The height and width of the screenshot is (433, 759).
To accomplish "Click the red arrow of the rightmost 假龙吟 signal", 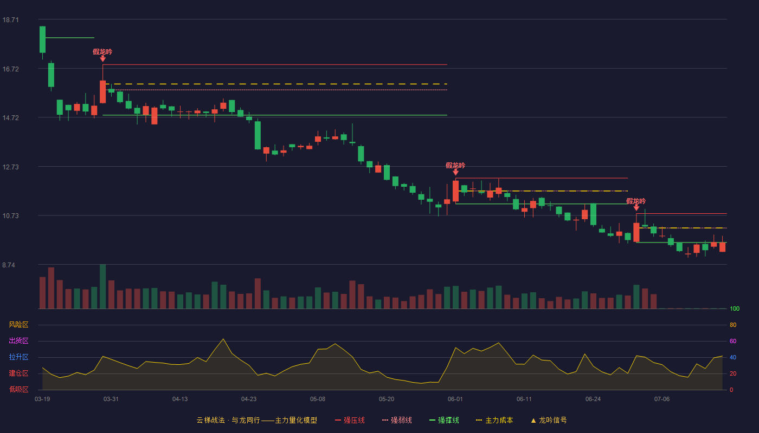I will click(x=636, y=208).
